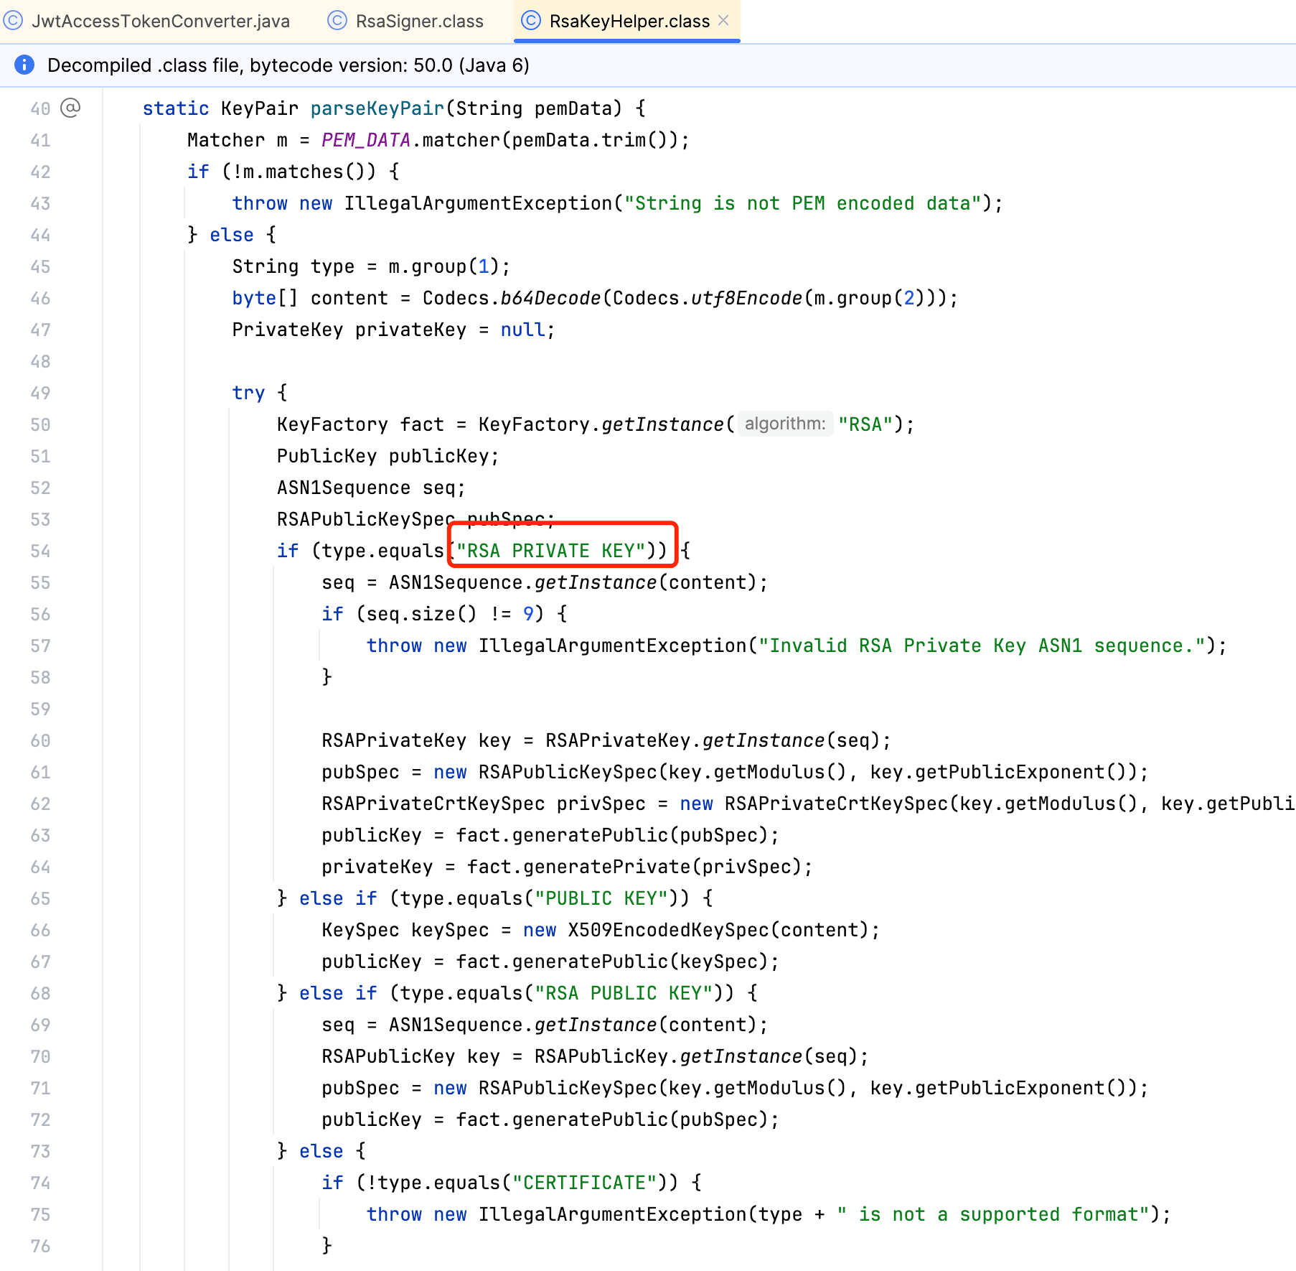
Task: Click the 'try' keyword on line 49
Action: (248, 393)
